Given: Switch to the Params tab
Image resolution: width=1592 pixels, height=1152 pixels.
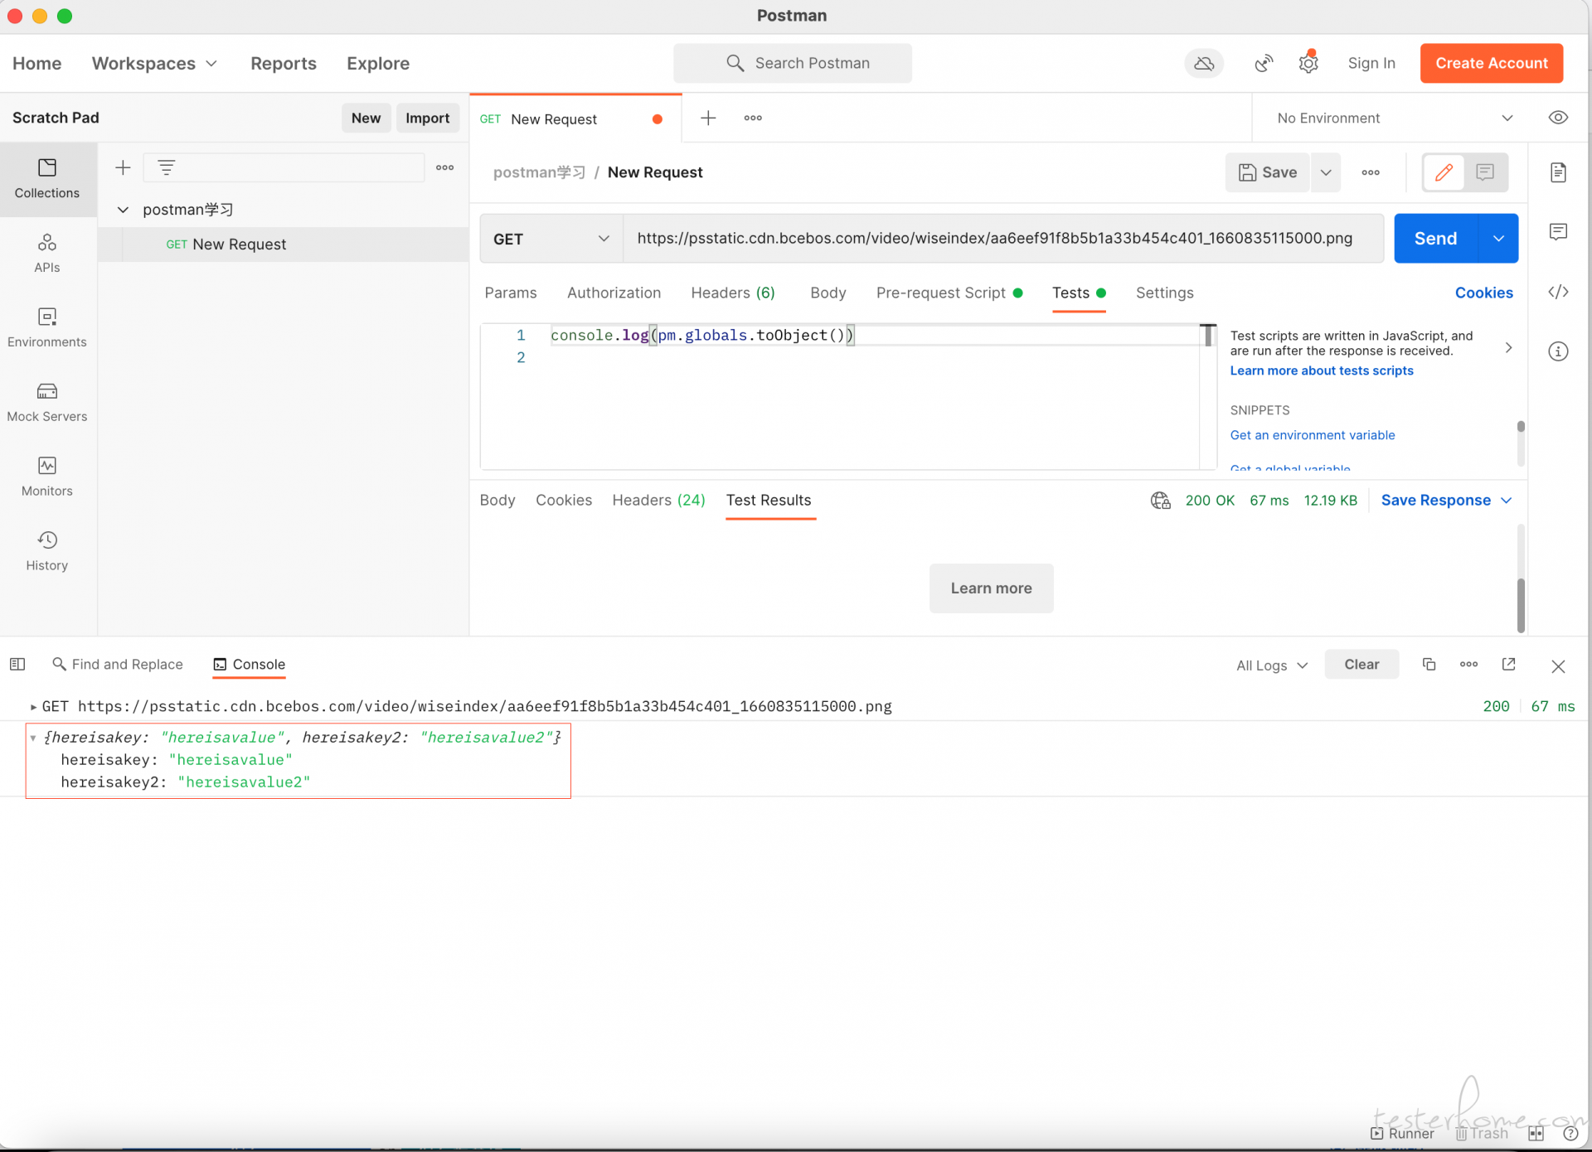Looking at the screenshot, I should click(x=511, y=293).
